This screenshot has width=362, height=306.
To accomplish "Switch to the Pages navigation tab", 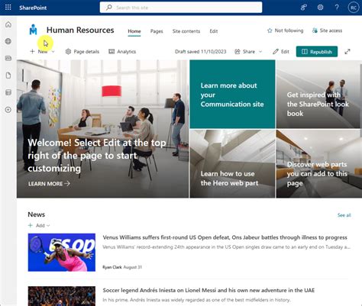I will (x=157, y=31).
